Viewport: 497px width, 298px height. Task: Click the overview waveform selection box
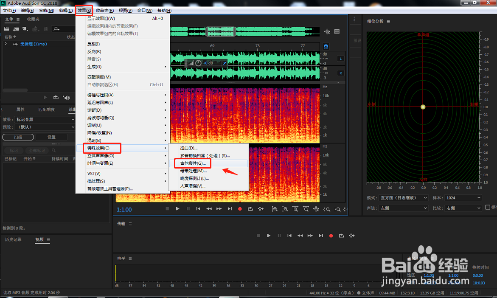(221, 31)
